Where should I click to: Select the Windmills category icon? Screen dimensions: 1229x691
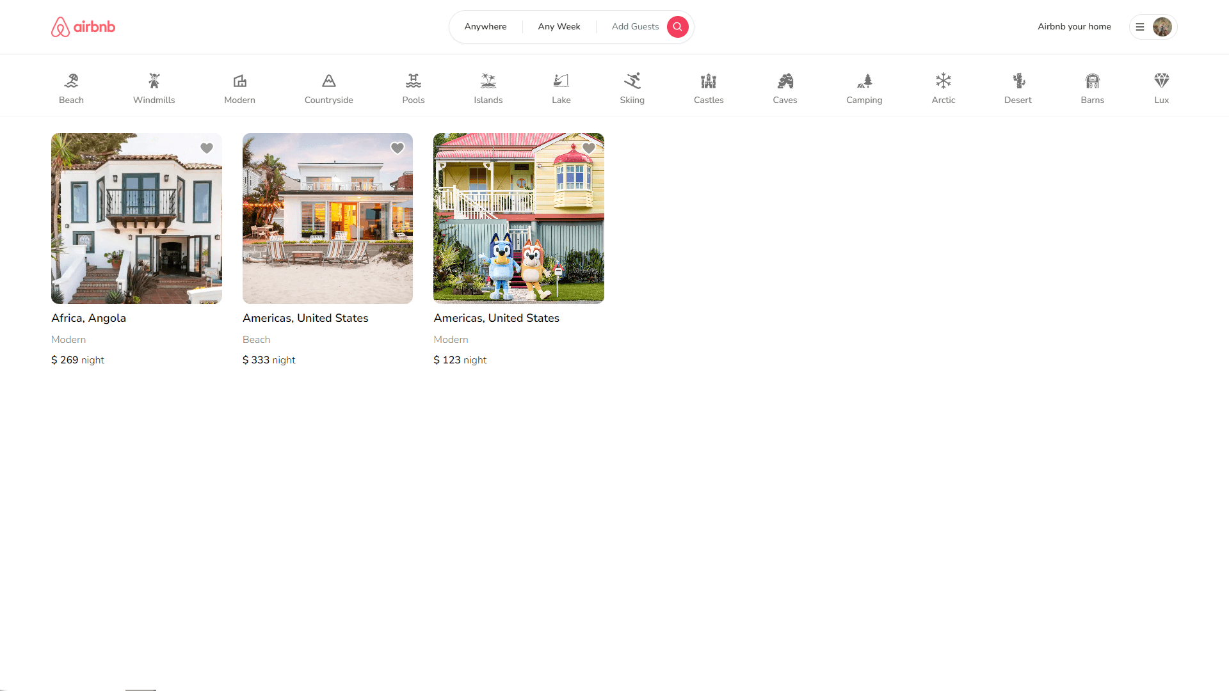click(154, 81)
